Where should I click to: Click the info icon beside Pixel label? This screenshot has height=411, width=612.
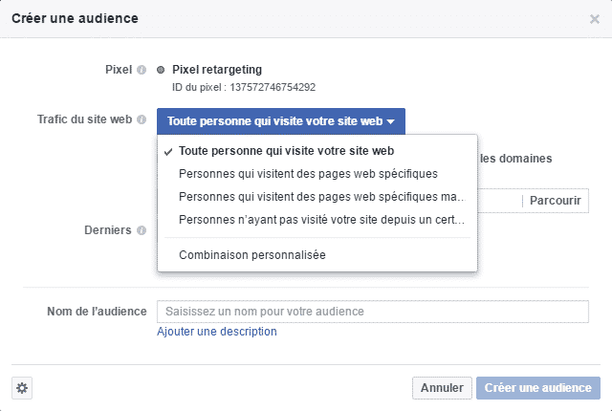click(142, 70)
